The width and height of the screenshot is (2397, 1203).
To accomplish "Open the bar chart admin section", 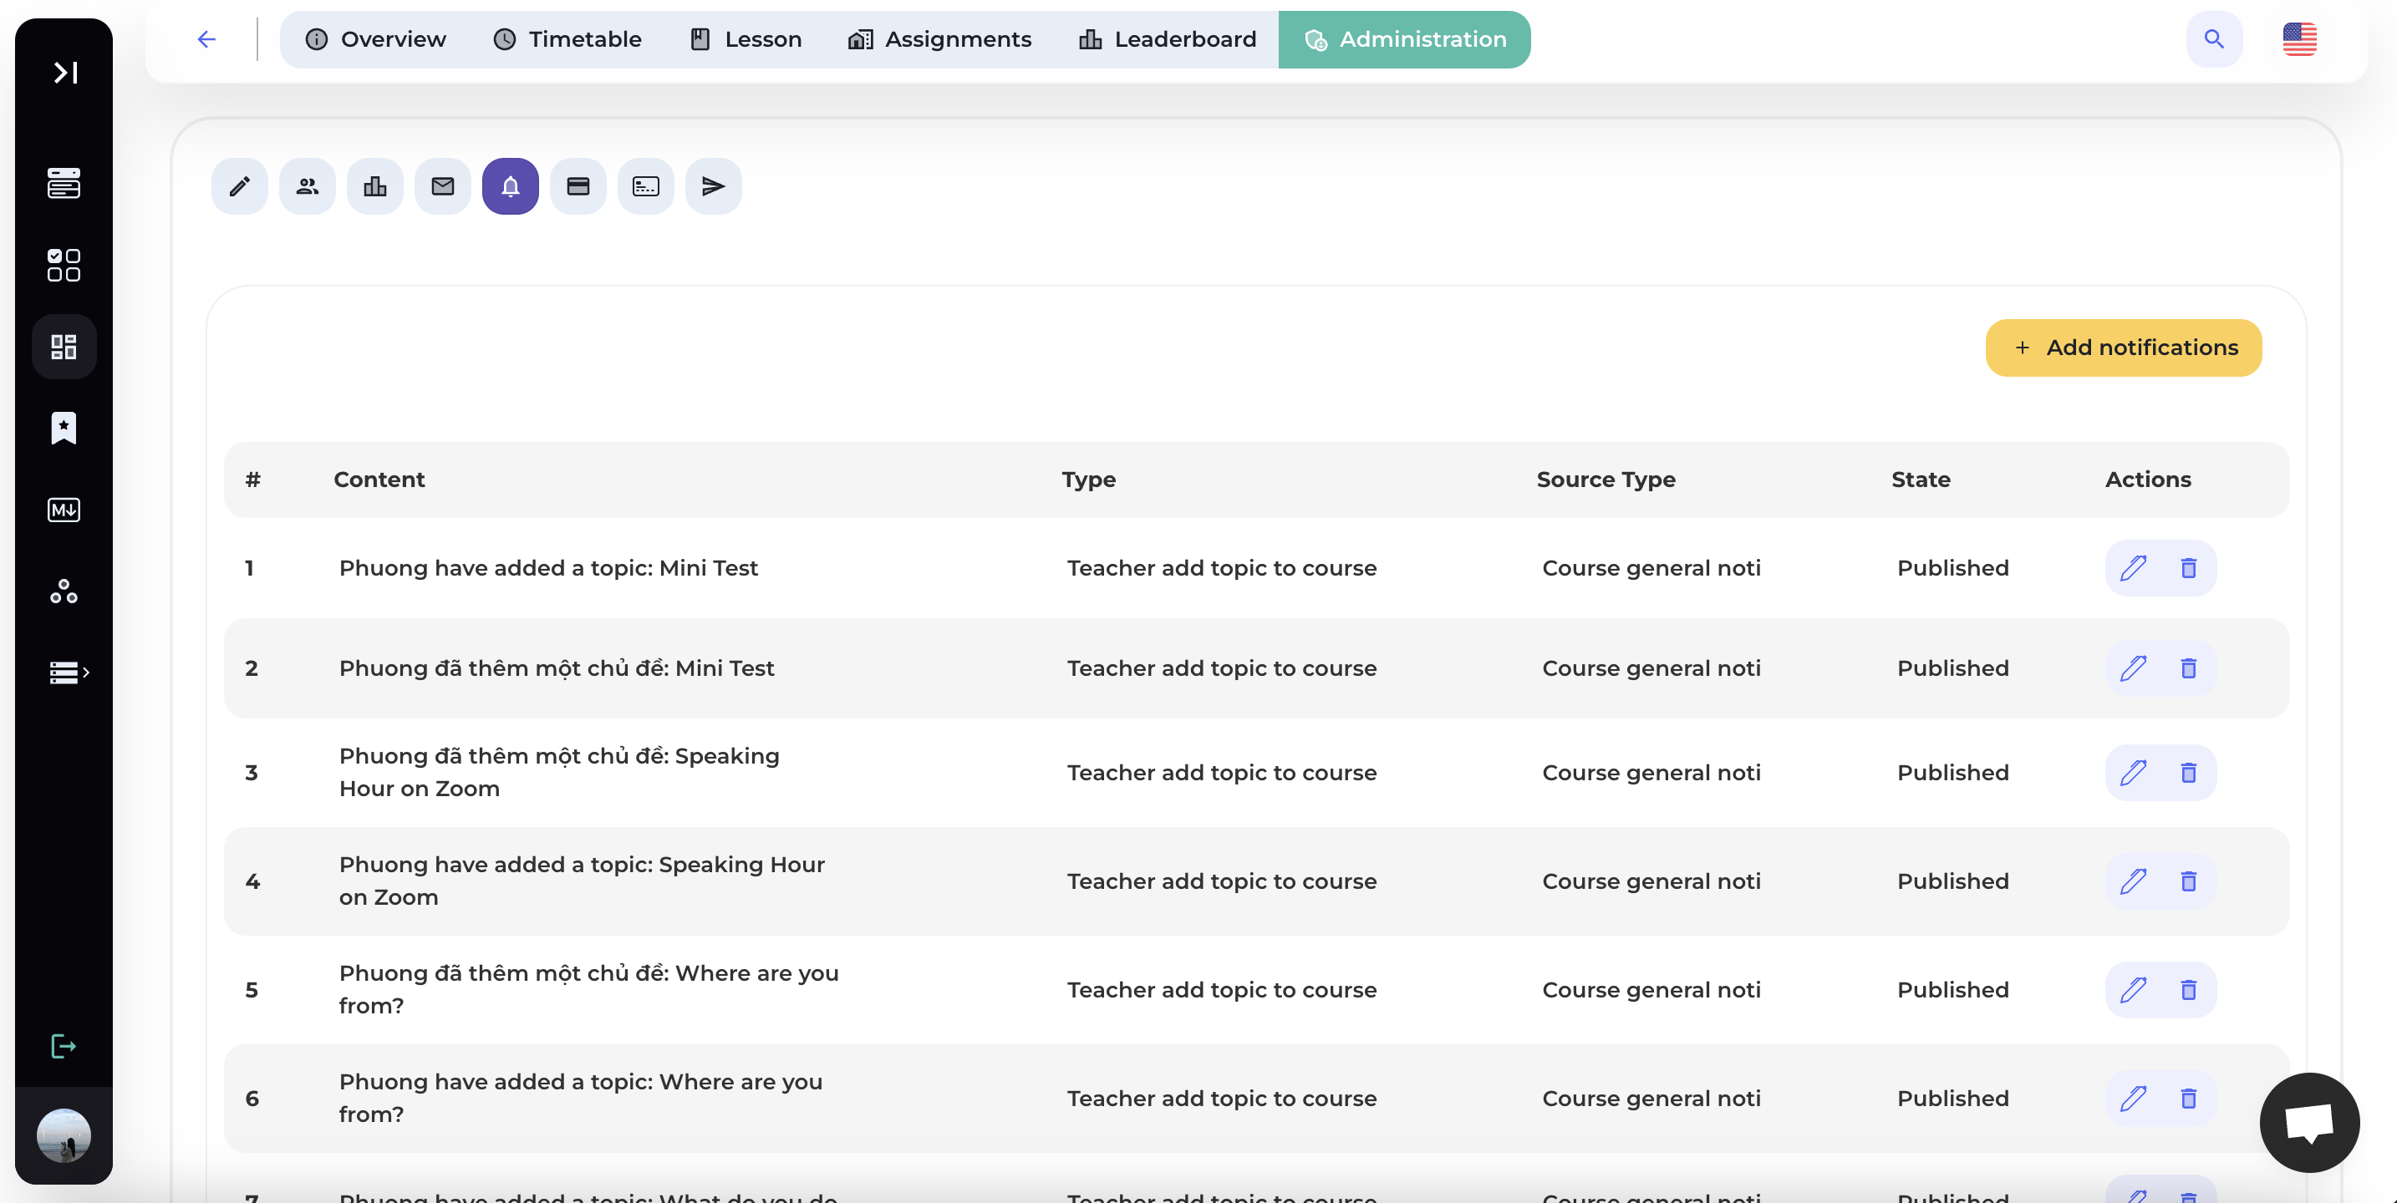I will tap(375, 186).
